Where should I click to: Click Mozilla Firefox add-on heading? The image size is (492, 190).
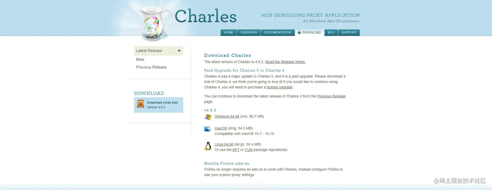227,163
